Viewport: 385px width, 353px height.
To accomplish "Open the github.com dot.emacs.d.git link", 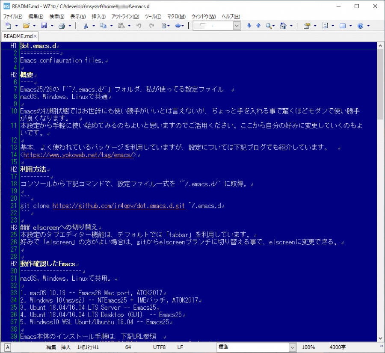I will click(x=119, y=206).
